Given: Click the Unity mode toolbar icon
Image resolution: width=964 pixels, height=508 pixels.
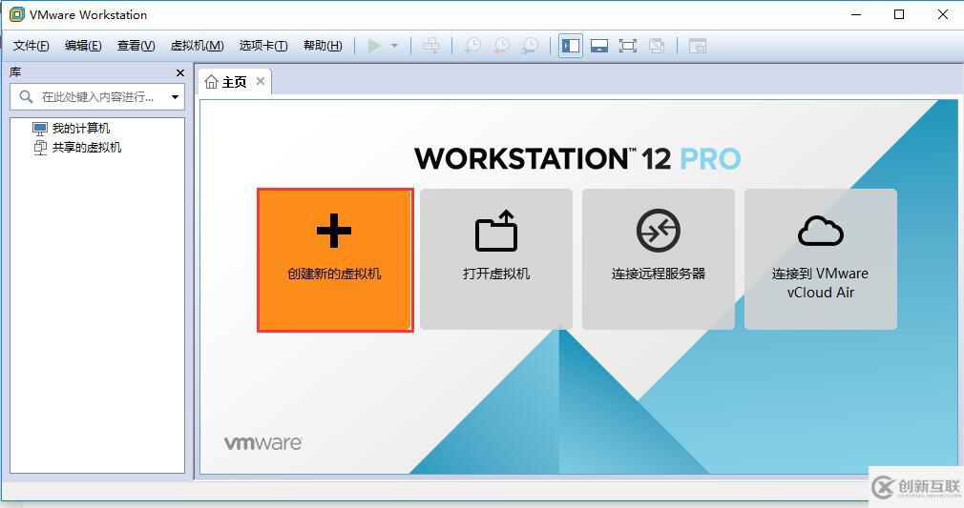Looking at the screenshot, I should (657, 46).
